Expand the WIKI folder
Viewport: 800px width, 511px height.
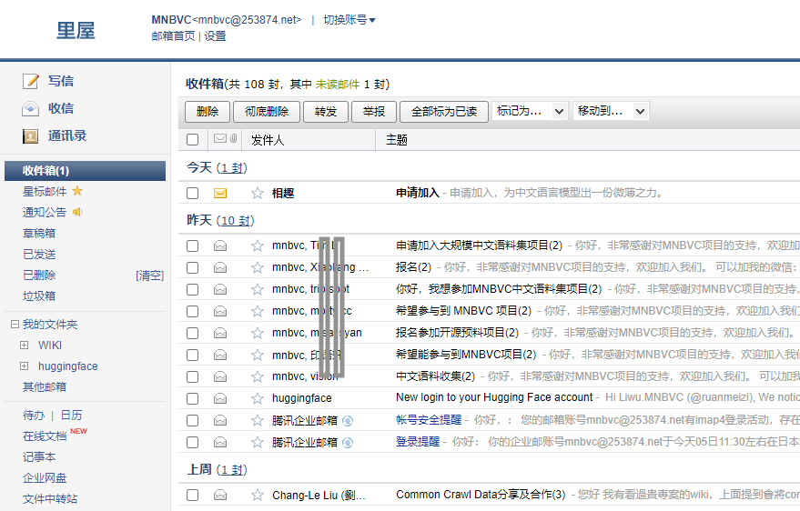coord(25,346)
